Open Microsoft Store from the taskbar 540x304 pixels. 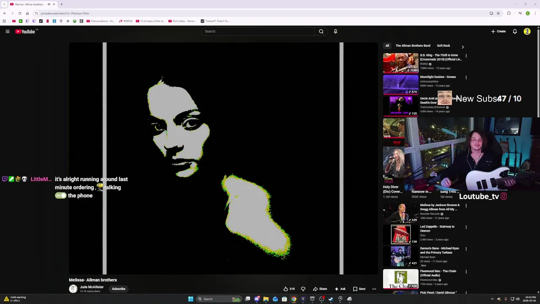click(x=284, y=299)
